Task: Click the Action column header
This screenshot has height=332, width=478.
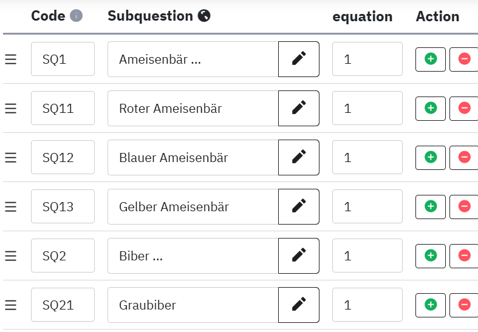Action: (x=437, y=16)
